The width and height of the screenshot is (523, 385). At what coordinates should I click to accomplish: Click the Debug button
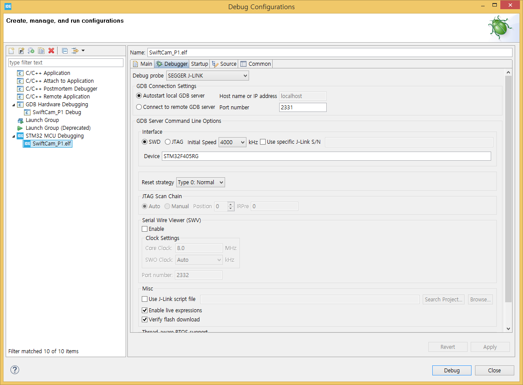point(451,370)
